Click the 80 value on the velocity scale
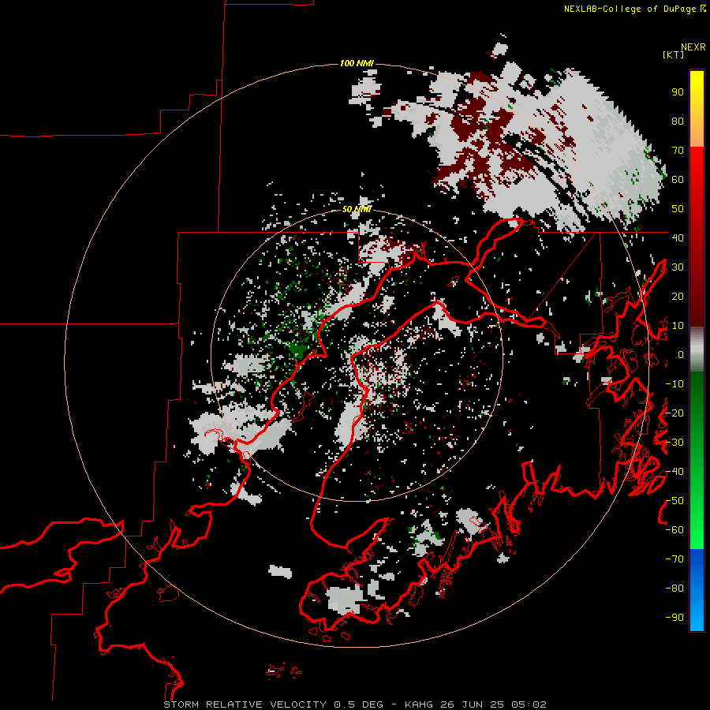710x710 pixels. (678, 121)
